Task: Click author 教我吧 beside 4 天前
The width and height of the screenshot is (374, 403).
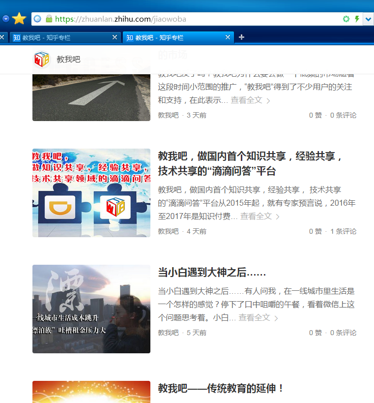Action: [169, 231]
